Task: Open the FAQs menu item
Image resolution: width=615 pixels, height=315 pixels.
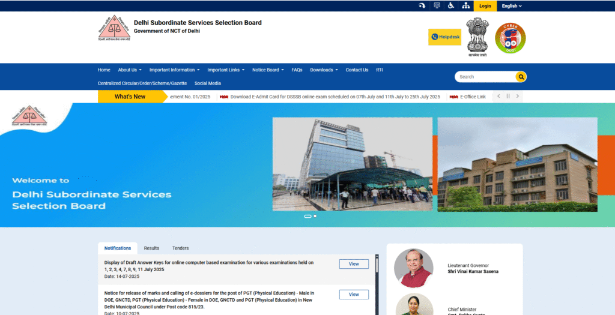Action: click(x=297, y=70)
